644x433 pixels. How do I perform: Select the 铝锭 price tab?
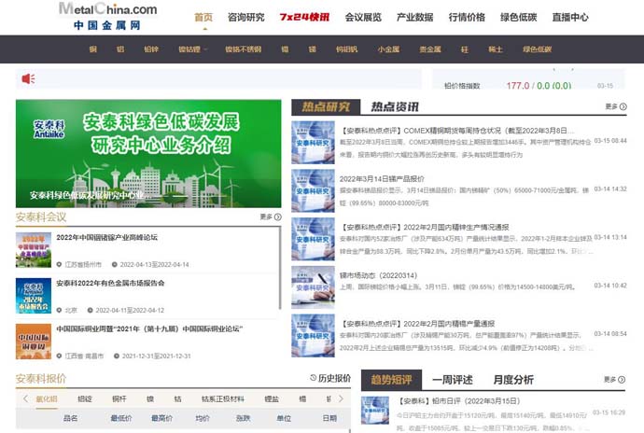pos(85,398)
